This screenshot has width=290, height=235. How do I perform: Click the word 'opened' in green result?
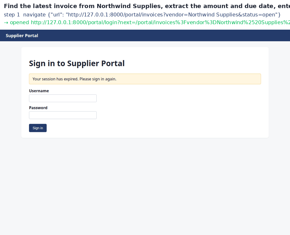pyautogui.click(x=19, y=23)
